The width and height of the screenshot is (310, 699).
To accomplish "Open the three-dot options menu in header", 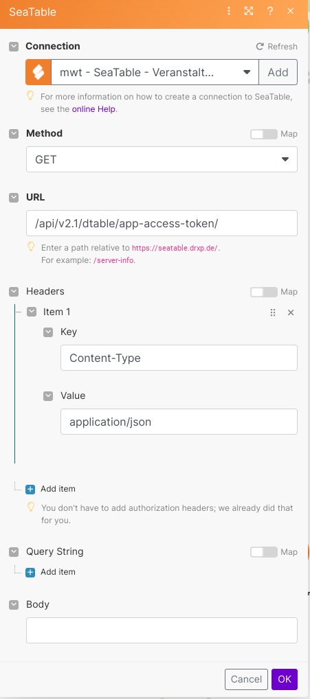I will coord(229,11).
